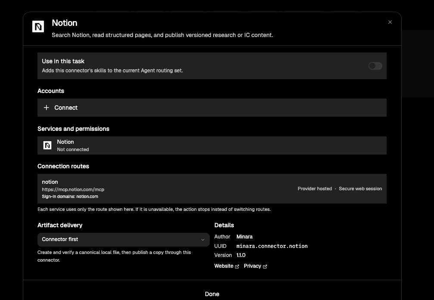Click the Secure web session label
Viewport: 434px width, 300px height.
[360, 189]
